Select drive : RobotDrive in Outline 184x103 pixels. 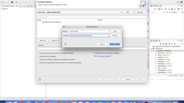click(x=164, y=55)
